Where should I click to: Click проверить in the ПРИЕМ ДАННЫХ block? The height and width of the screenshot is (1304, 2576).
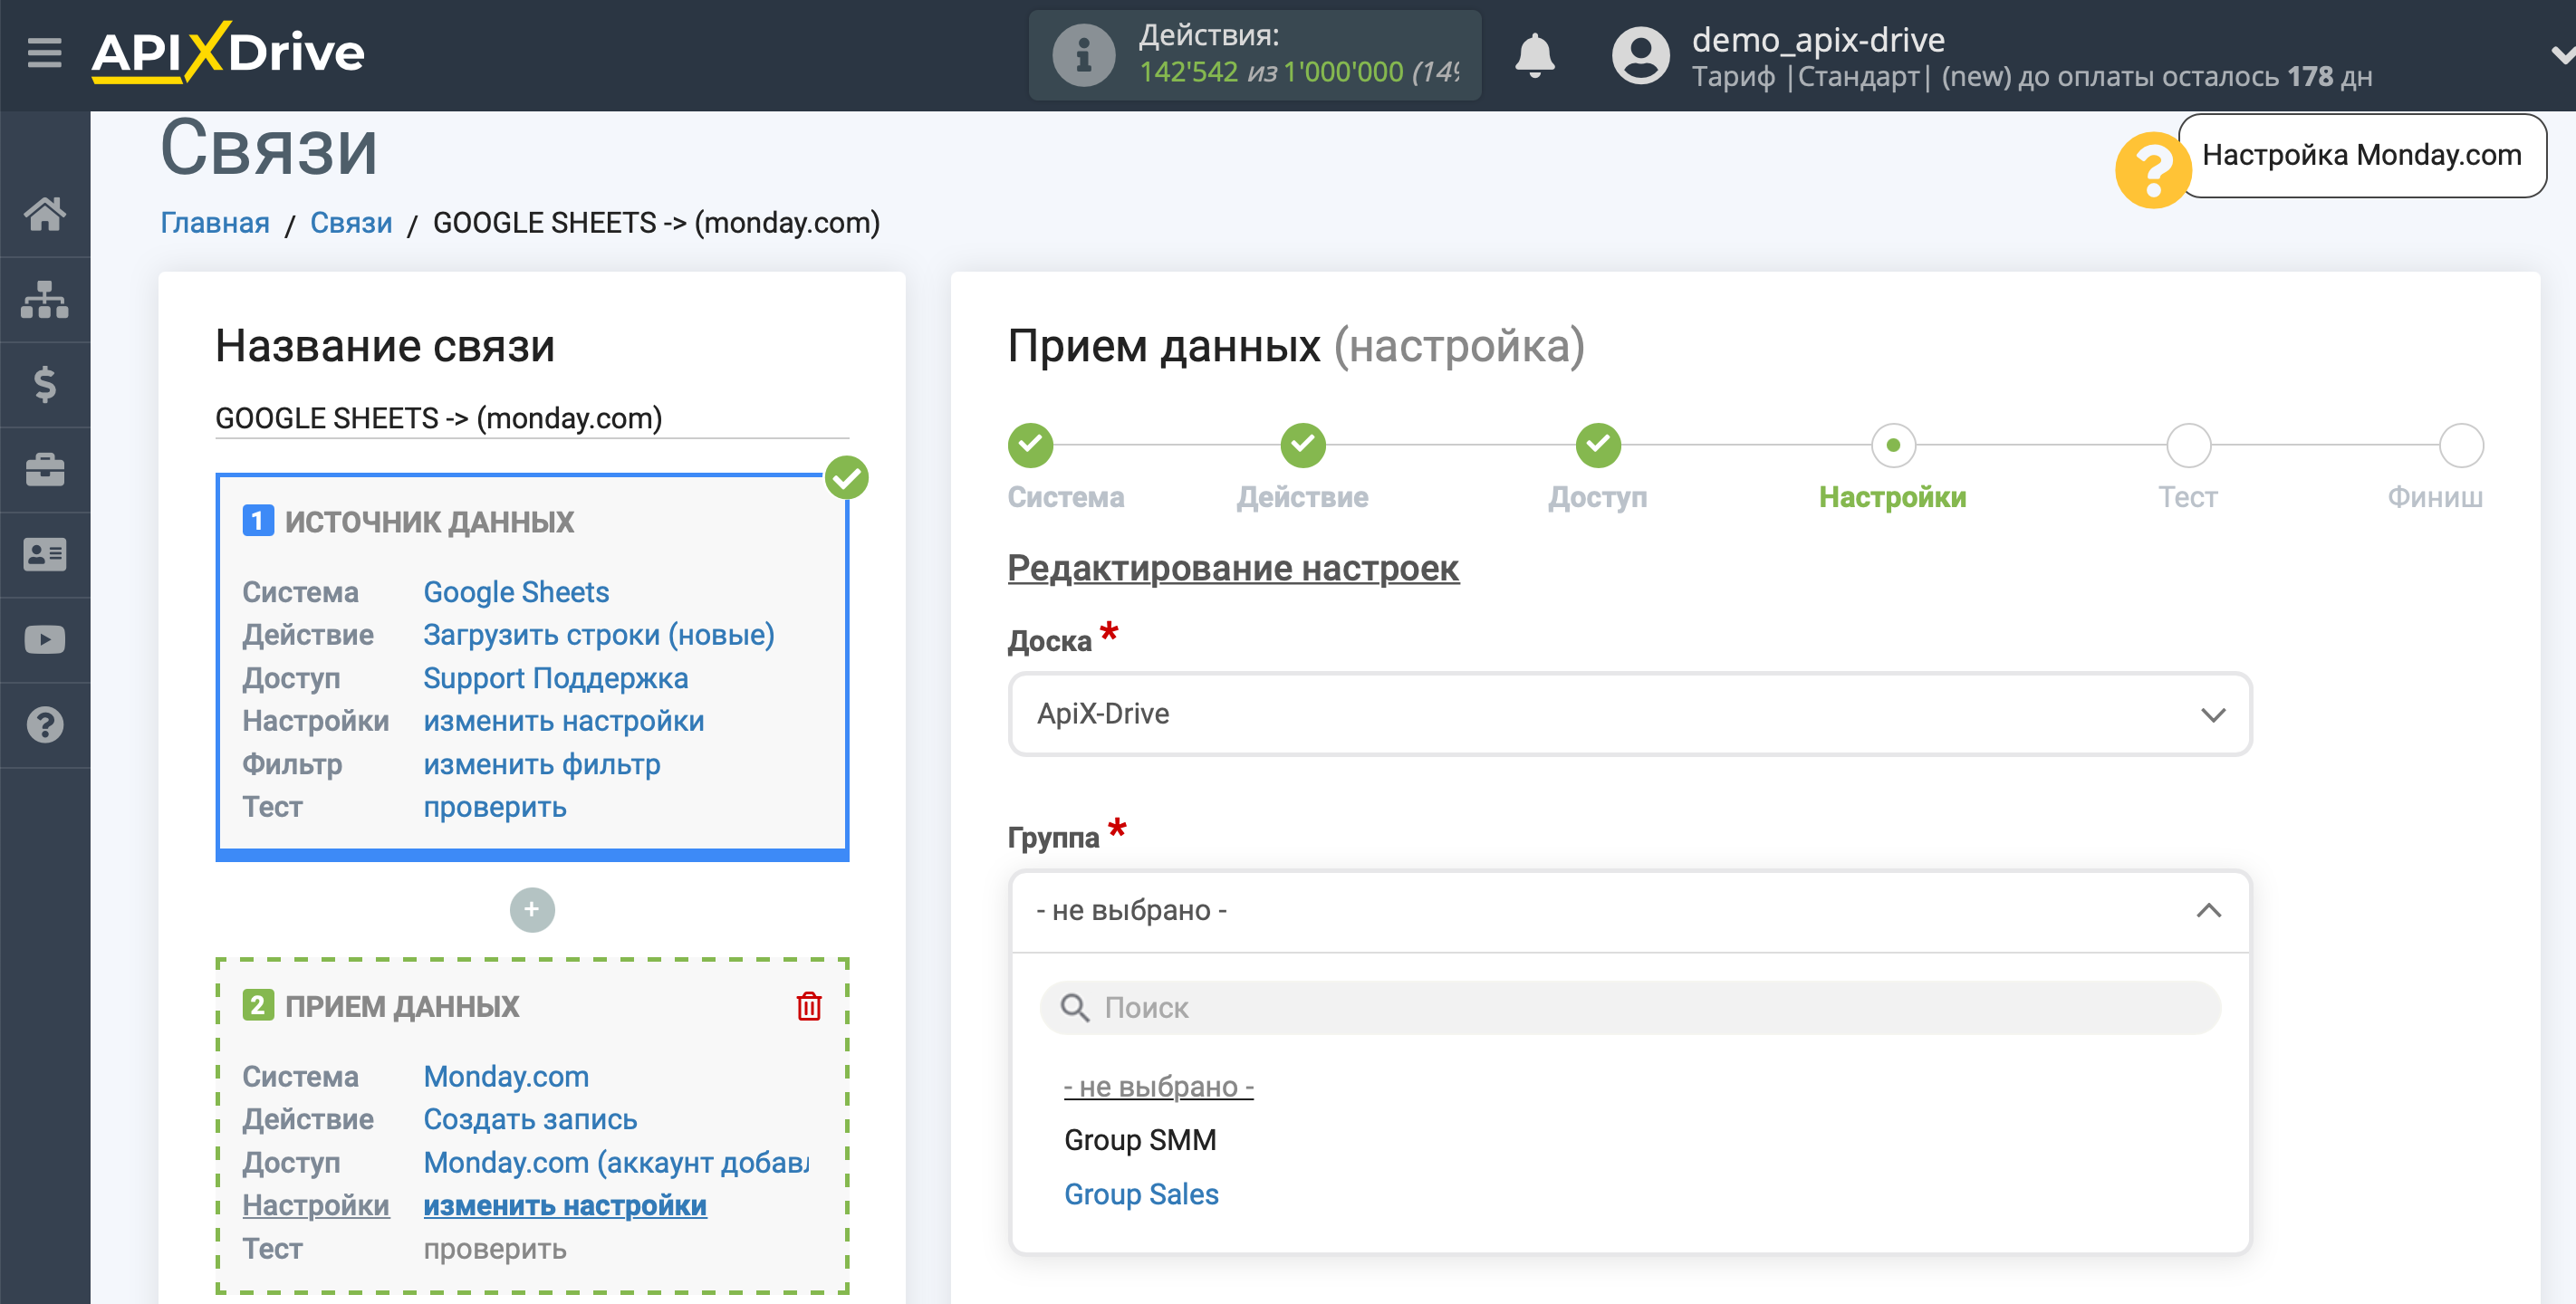click(495, 1248)
